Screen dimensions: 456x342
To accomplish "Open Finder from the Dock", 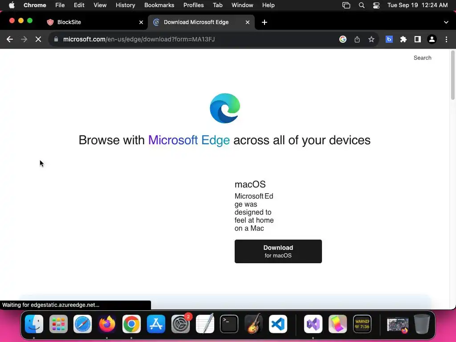I will coord(34,324).
